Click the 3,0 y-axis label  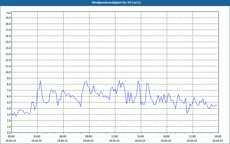pos(9,114)
